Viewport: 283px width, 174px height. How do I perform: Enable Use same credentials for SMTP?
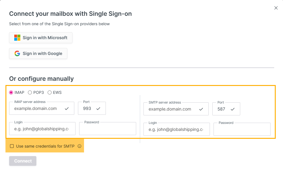click(12, 146)
